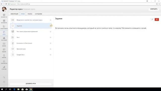
Task: Click document icon of Economics in One Lesson
Action: (x=13, y=43)
